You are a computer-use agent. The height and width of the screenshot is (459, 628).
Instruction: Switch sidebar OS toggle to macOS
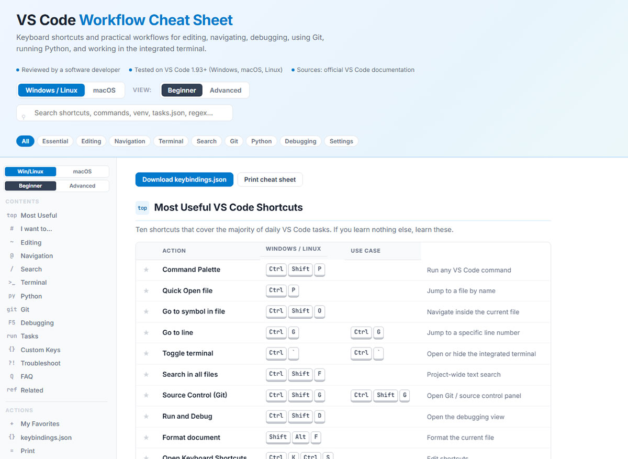point(82,172)
